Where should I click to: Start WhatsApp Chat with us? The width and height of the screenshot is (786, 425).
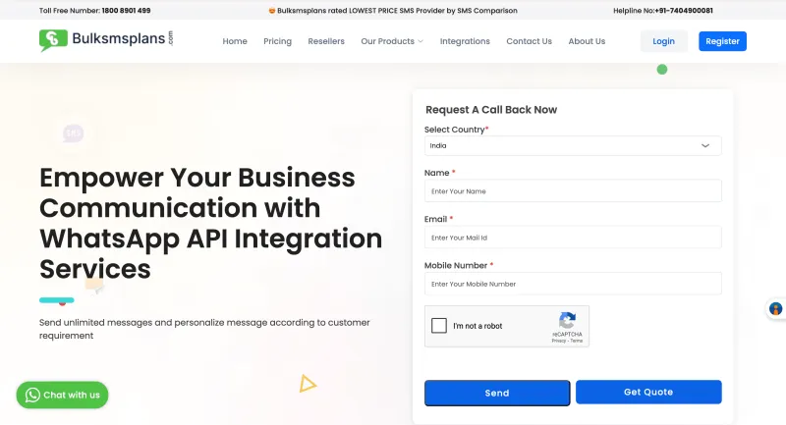[x=62, y=395]
